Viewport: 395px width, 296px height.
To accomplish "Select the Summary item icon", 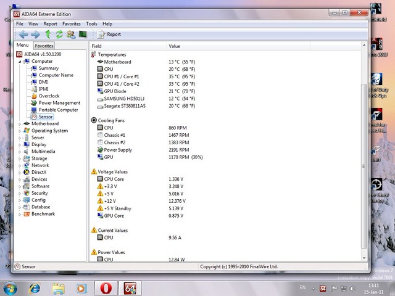I will [34, 68].
